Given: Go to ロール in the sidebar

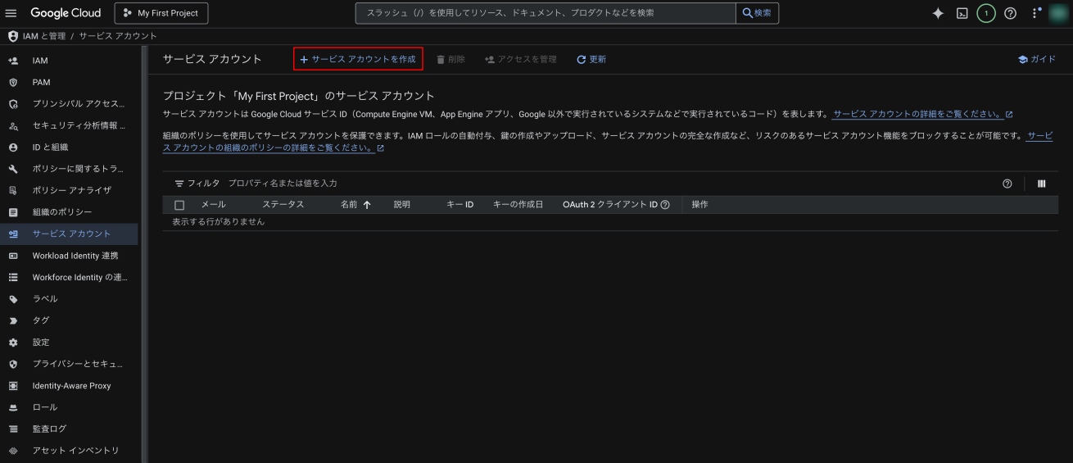Looking at the screenshot, I should [x=45, y=407].
